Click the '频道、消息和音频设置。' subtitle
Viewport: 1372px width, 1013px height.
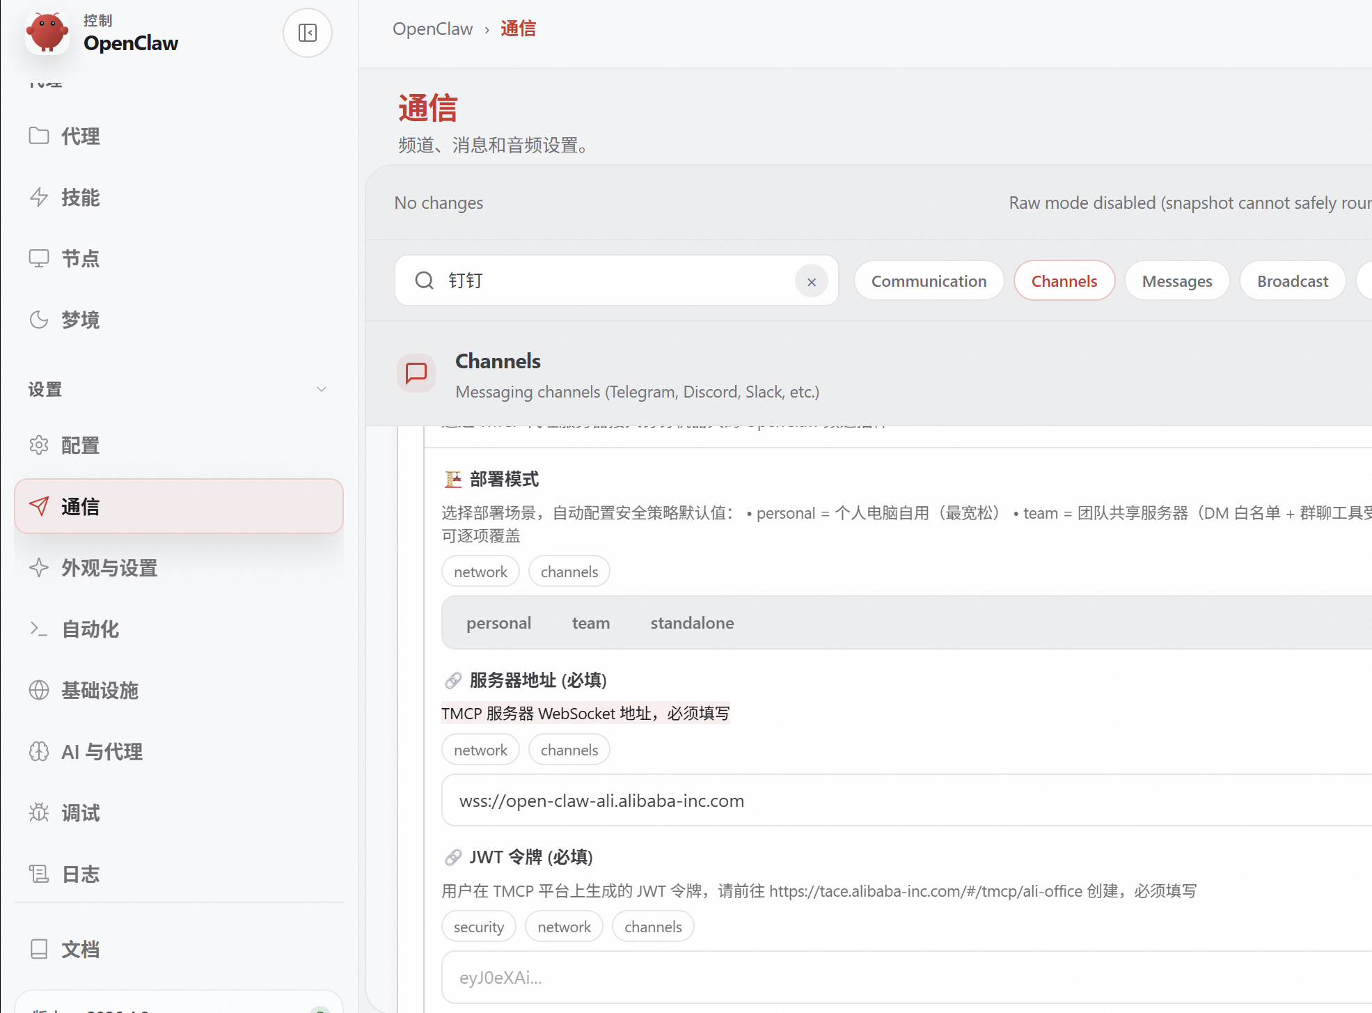[496, 145]
